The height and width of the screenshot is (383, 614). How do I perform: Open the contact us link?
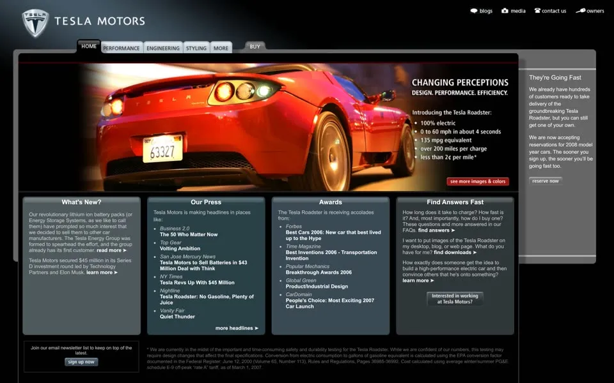point(554,11)
